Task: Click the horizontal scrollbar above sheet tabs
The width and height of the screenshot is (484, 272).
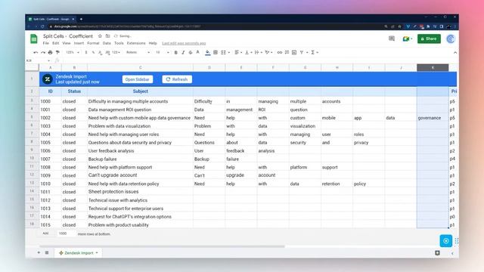Action: coord(162,246)
